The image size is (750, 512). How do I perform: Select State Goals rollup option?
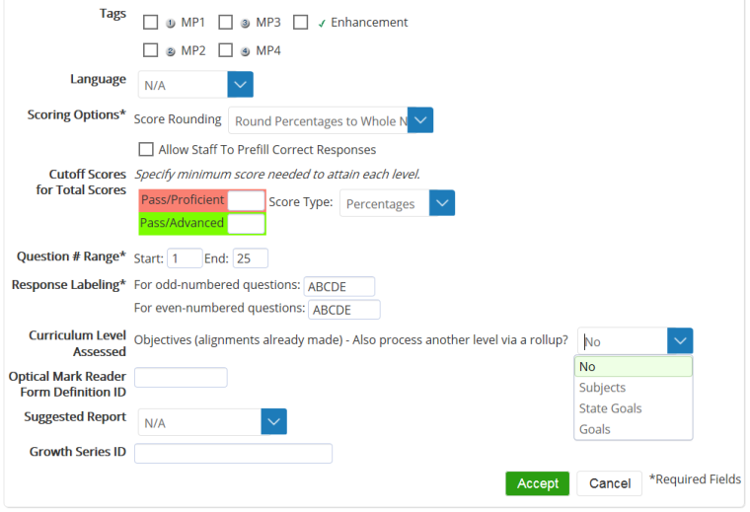tap(610, 408)
